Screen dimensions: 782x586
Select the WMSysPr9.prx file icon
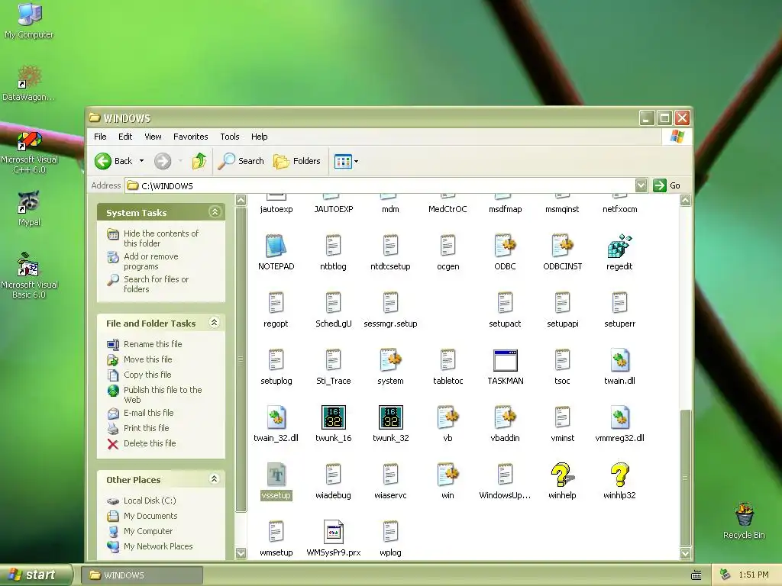click(333, 532)
